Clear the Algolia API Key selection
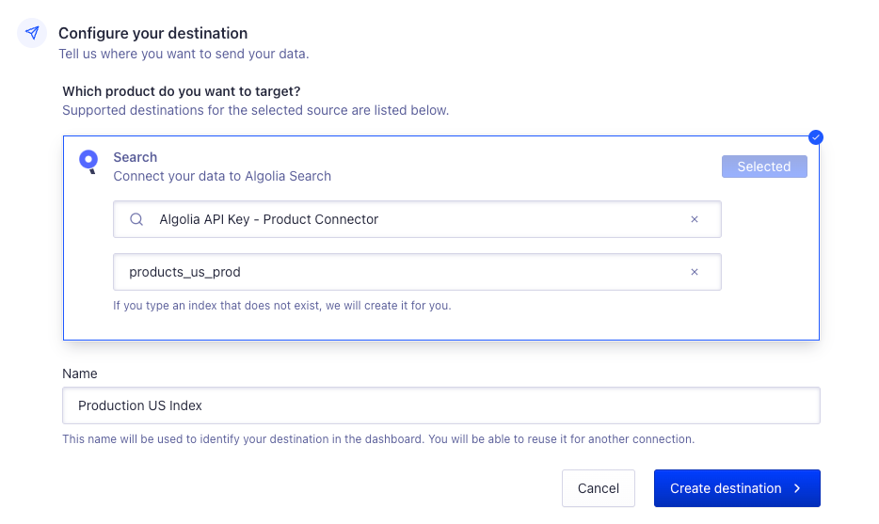Screen dimensions: 879x524 [x=695, y=219]
